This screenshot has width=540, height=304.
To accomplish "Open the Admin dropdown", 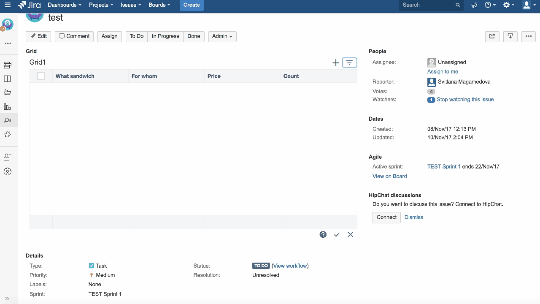I will (222, 36).
